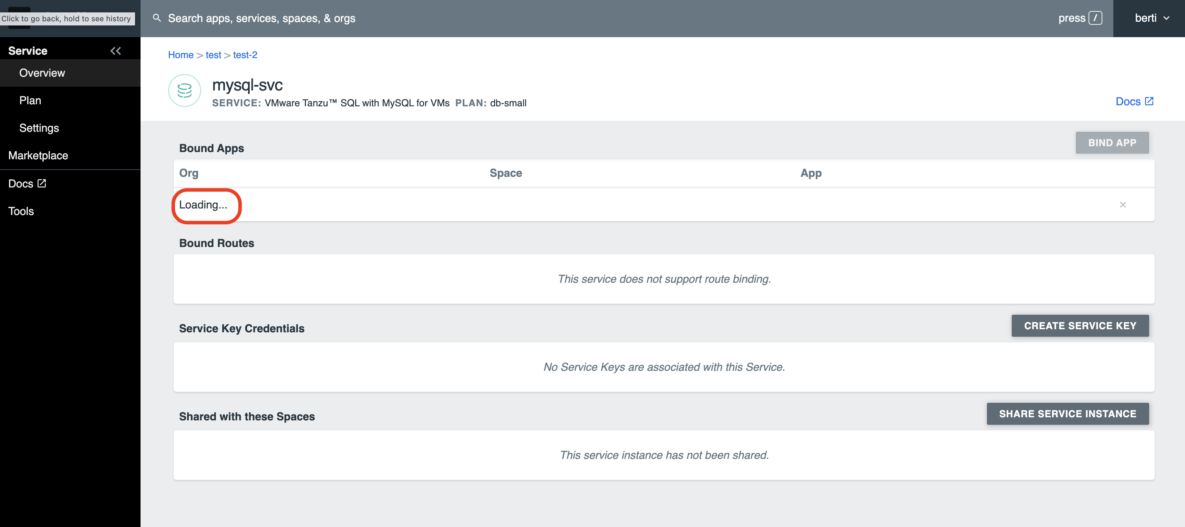Navigate to the test-2 space breadcrumb
This screenshot has height=527, width=1185.
click(x=245, y=55)
